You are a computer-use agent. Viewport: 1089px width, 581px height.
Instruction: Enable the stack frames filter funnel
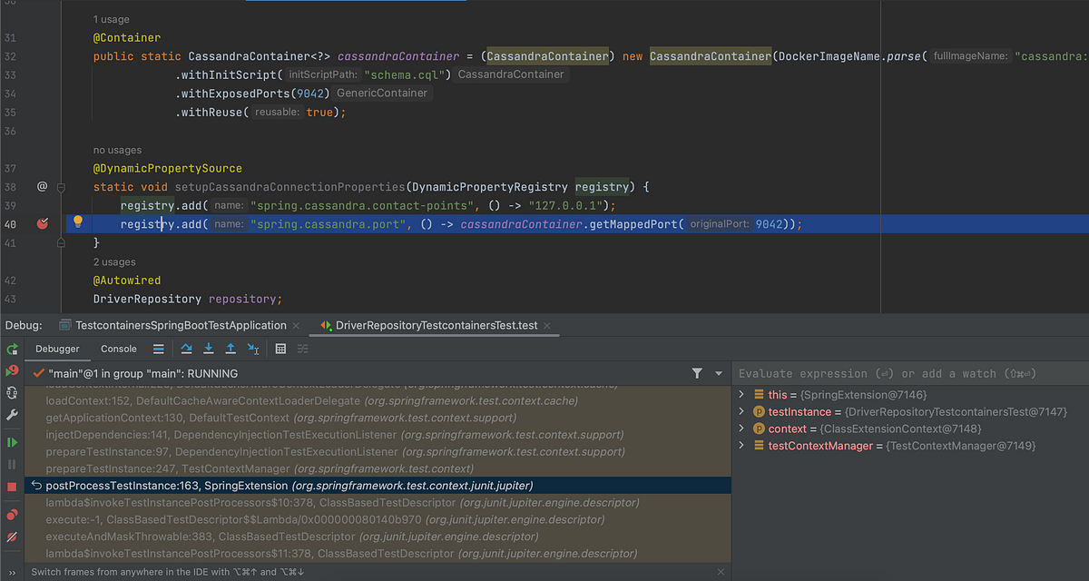[697, 373]
